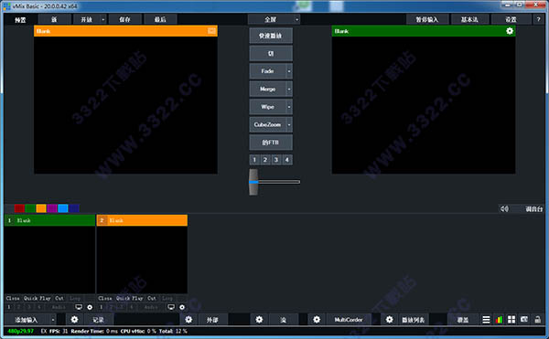The image size is (549, 339).
Task: Click the 添加输入 add input button
Action: (x=27, y=320)
